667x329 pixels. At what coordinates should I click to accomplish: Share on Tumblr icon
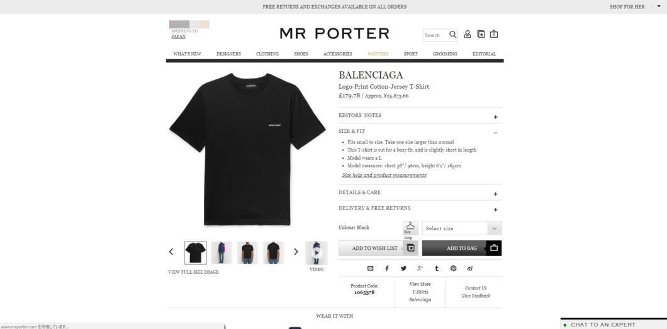[437, 268]
